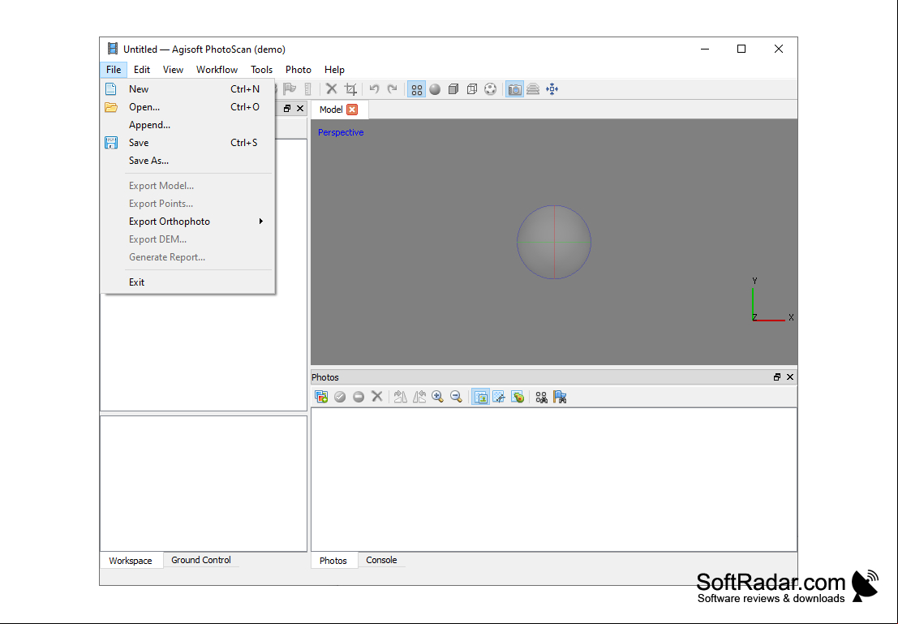Click the Perspective label in the viewport
This screenshot has width=898, height=624.
341,132
